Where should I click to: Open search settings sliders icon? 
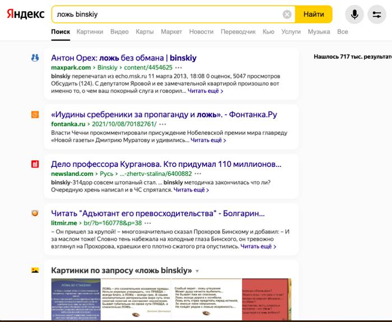click(x=377, y=15)
